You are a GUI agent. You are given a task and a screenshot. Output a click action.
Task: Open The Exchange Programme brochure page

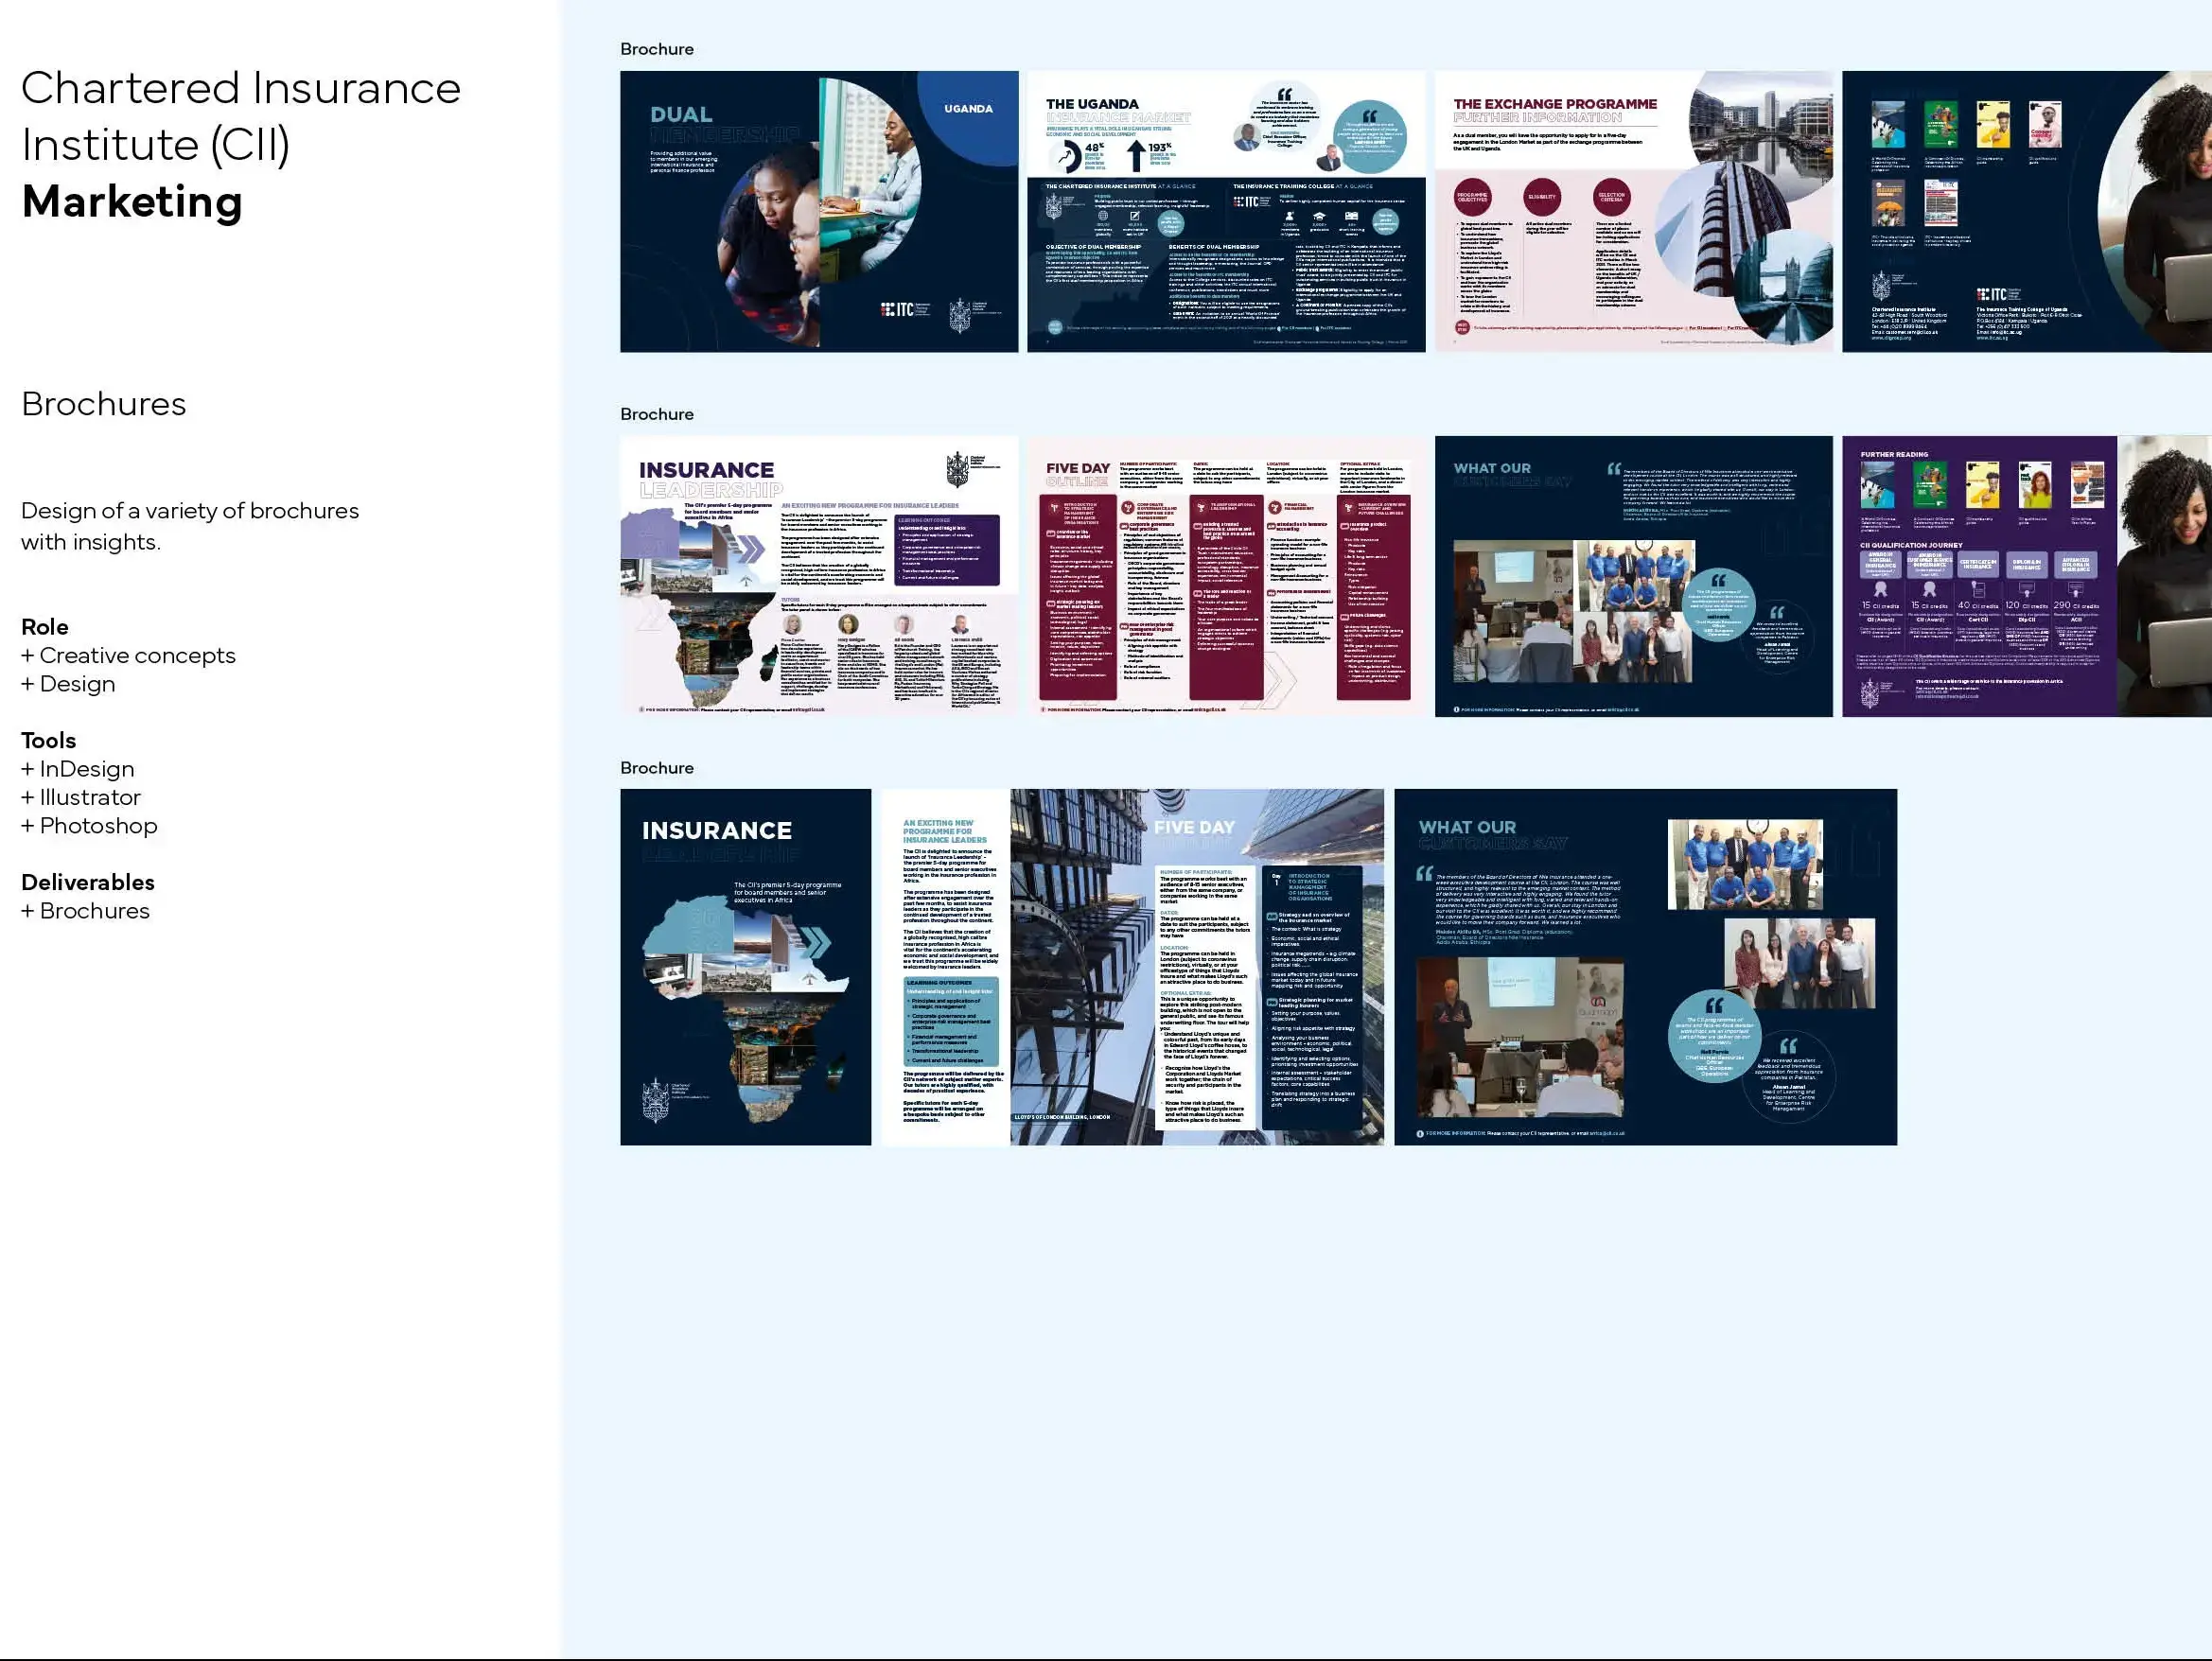tap(1634, 211)
